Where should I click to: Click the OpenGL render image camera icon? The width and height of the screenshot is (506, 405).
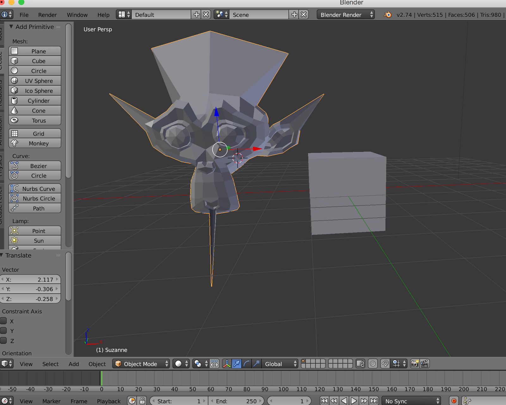(x=415, y=364)
